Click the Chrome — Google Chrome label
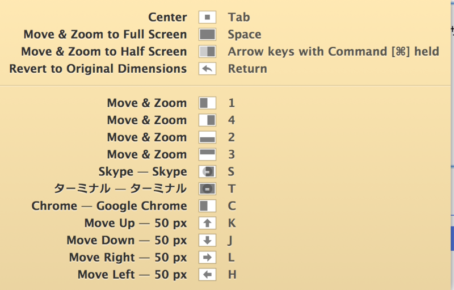 point(109,206)
